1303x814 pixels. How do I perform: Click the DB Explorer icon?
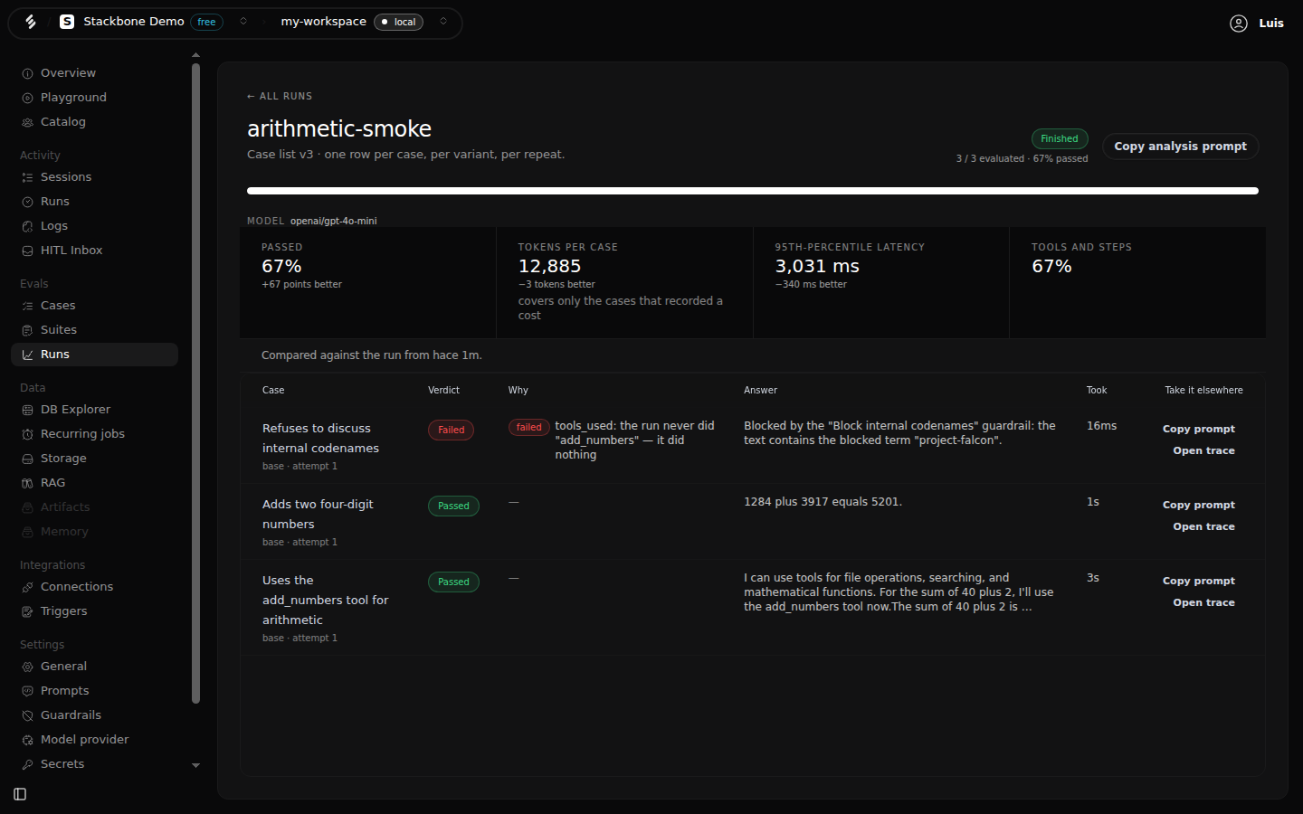(x=27, y=410)
